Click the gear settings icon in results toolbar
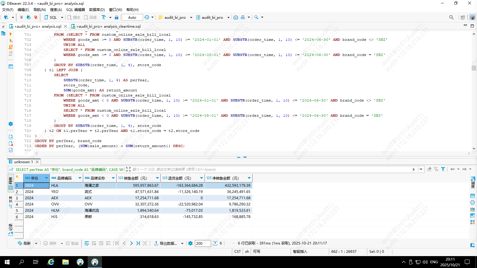 (191, 243)
